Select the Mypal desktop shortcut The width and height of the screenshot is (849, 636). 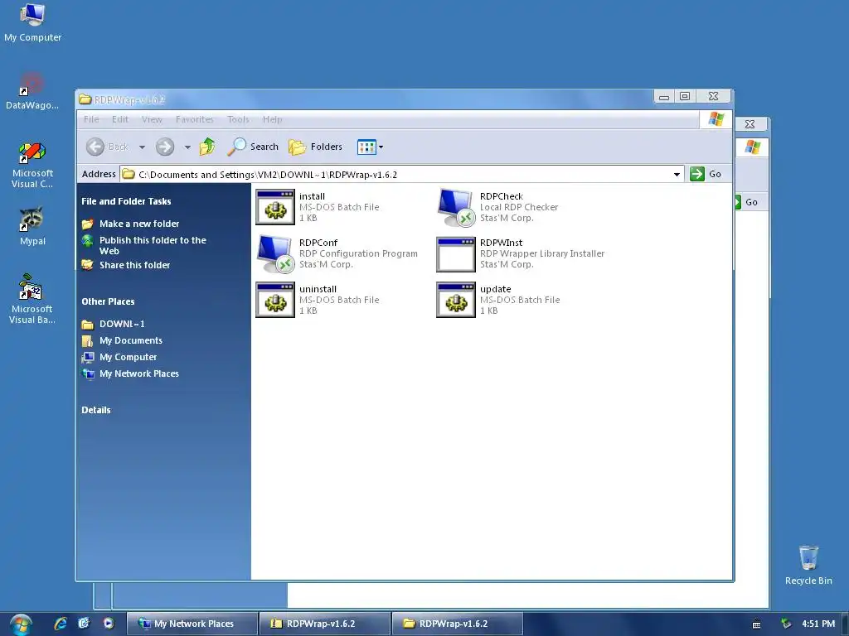pyautogui.click(x=32, y=227)
